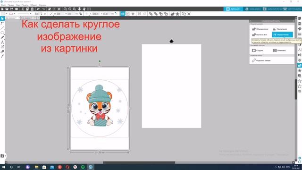
Task: Open the Правка menu
Action: click(x=11, y=5)
